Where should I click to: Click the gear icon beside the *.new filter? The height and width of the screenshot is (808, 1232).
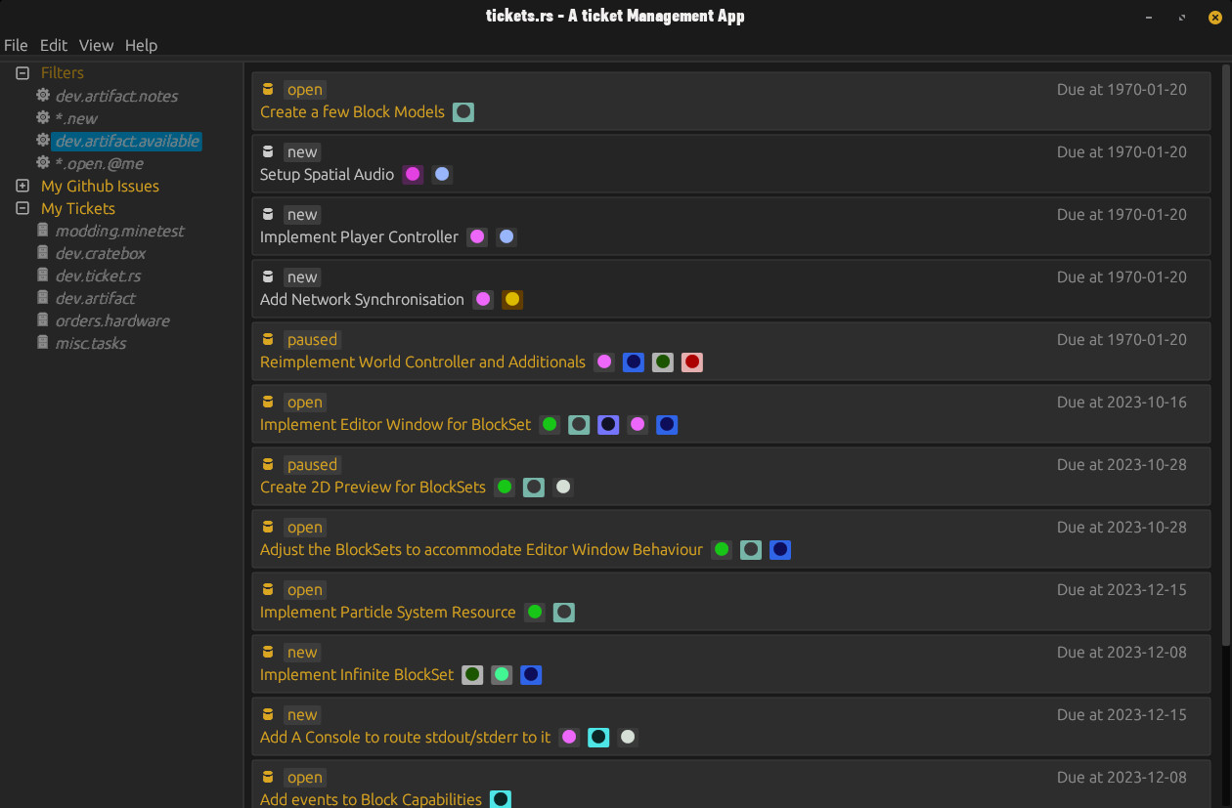[41, 118]
